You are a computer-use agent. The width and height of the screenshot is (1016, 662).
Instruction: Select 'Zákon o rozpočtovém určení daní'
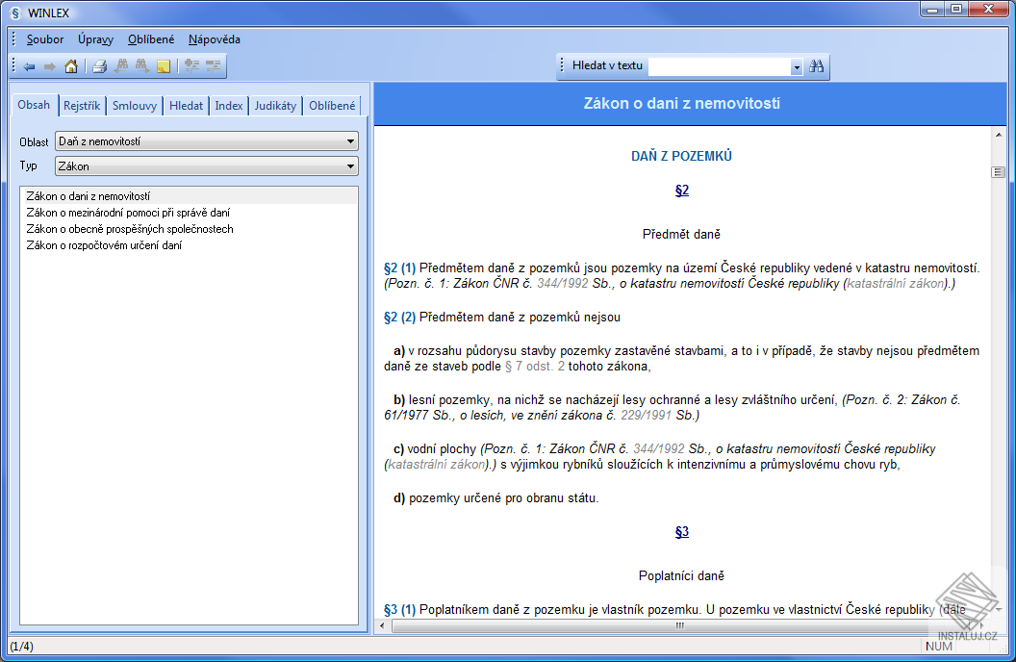click(190, 244)
